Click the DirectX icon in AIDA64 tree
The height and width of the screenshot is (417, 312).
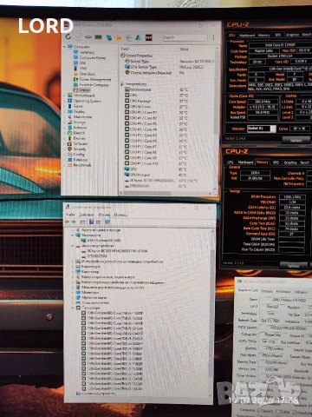point(69,133)
